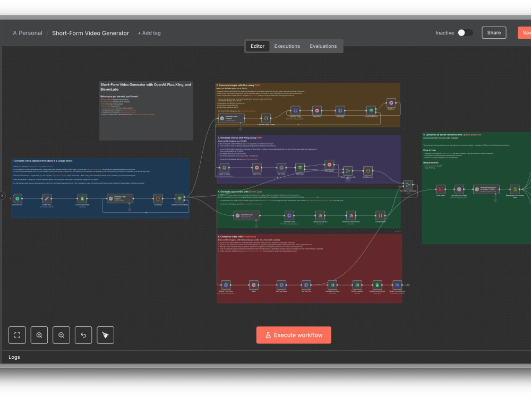Select the Read Video from Google Drive node
The width and height of the screenshot is (531, 398).
515,189
